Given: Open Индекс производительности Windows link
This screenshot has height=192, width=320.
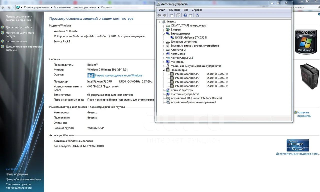Looking at the screenshot, I should point(119,75).
